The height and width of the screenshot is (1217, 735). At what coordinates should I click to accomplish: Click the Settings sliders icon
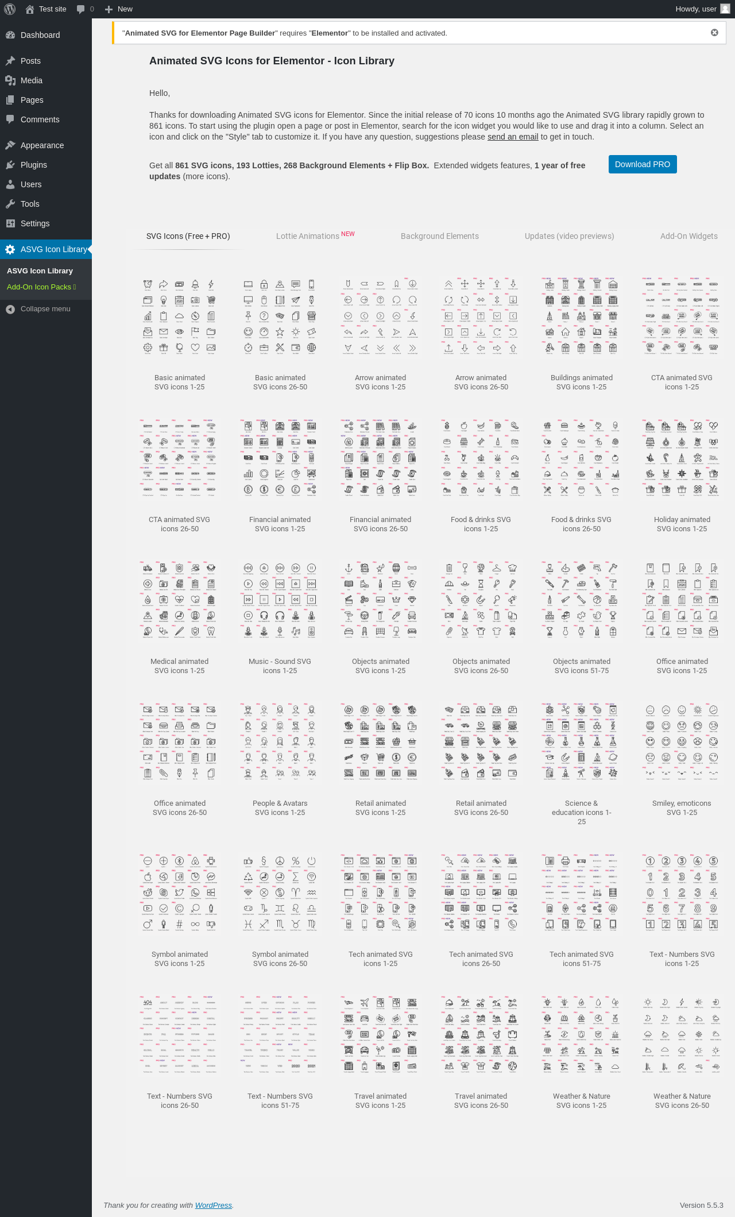(x=10, y=223)
